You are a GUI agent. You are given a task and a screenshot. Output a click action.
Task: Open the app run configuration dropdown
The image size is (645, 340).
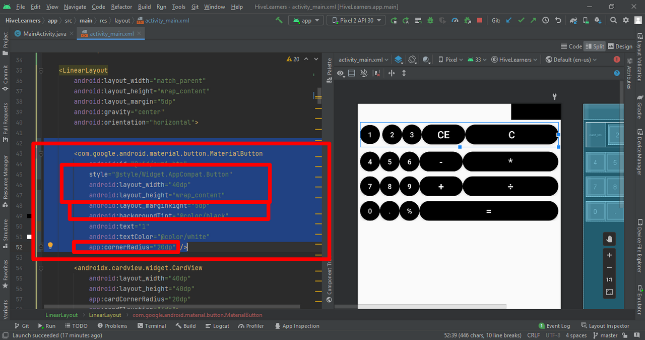coord(306,21)
